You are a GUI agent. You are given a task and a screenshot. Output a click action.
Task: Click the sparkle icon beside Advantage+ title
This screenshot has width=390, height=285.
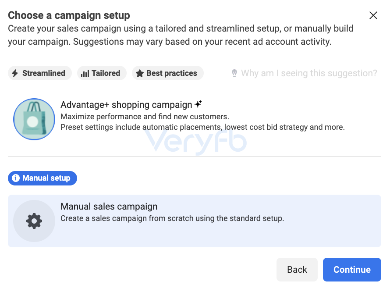pos(198,104)
